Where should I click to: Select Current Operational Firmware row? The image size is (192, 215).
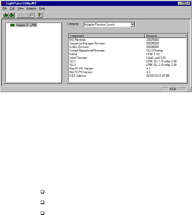pyautogui.click(x=127, y=51)
